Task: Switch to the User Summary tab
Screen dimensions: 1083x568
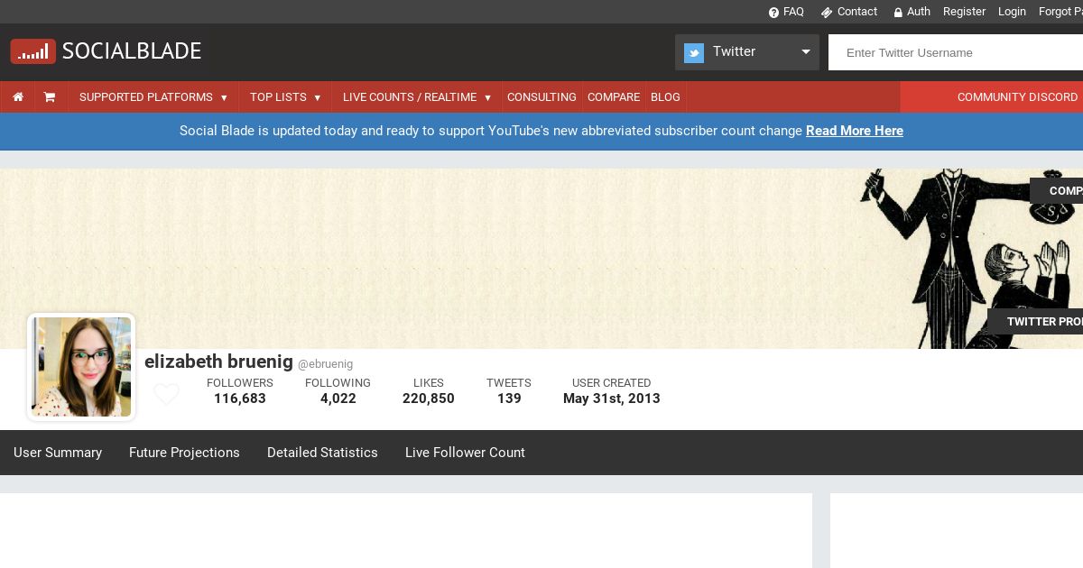Action: tap(58, 453)
